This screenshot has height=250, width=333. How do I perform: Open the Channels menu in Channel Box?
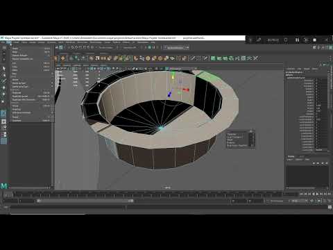291,69
